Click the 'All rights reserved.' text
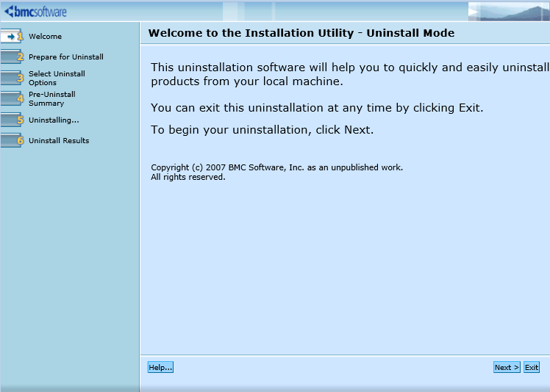This screenshot has height=392, width=550. [x=188, y=177]
